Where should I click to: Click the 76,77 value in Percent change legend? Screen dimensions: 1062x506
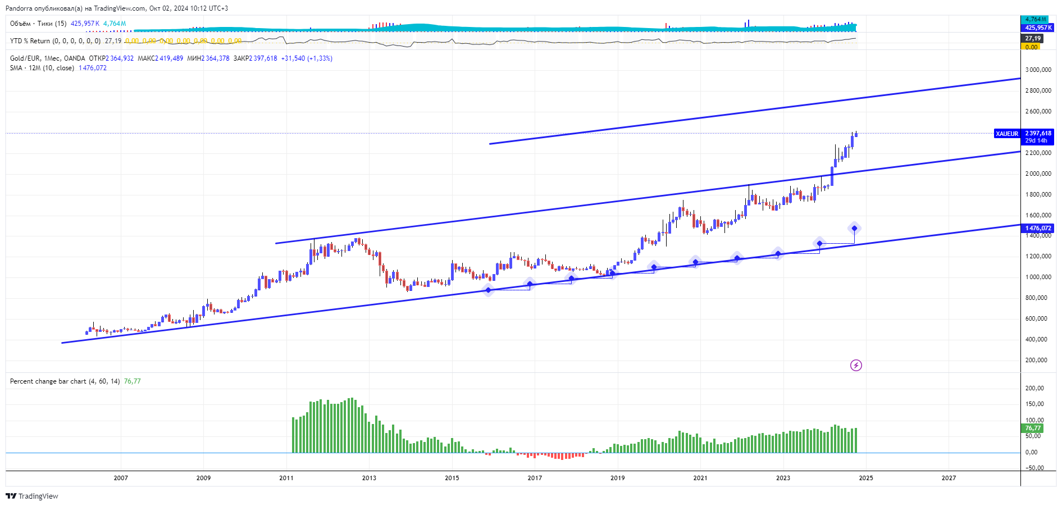[x=133, y=381]
